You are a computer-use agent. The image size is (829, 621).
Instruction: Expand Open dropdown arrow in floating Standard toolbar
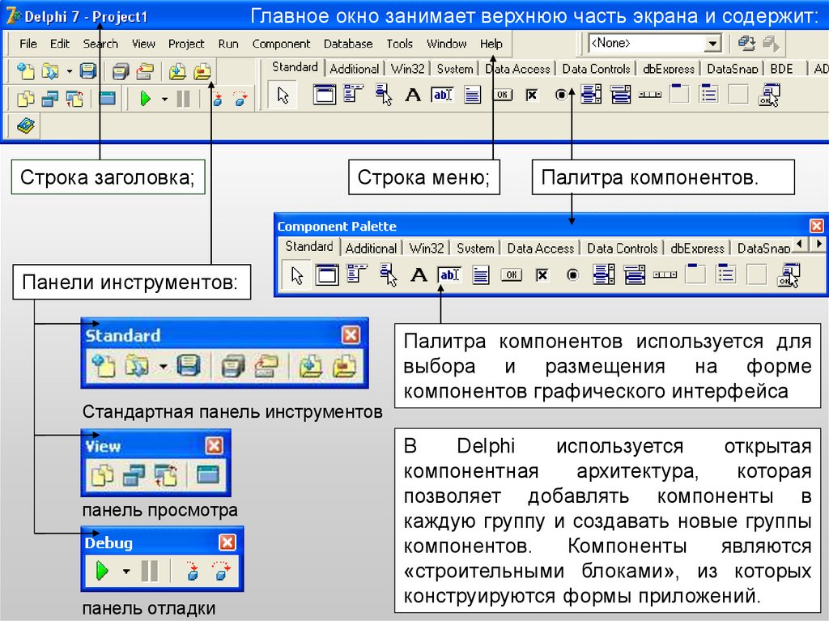(x=163, y=366)
